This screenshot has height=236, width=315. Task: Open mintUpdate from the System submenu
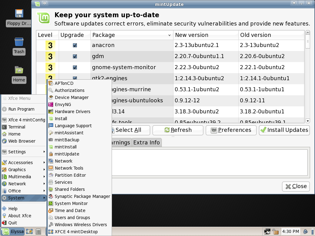click(79, 154)
